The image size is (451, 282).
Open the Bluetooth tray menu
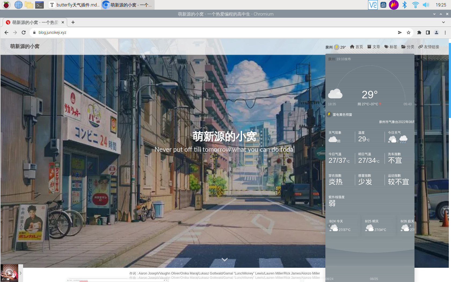pos(405,5)
